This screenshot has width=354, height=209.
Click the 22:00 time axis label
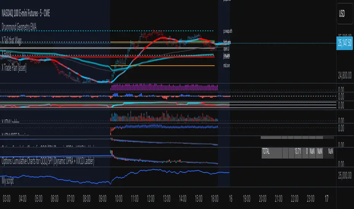coord(295,199)
